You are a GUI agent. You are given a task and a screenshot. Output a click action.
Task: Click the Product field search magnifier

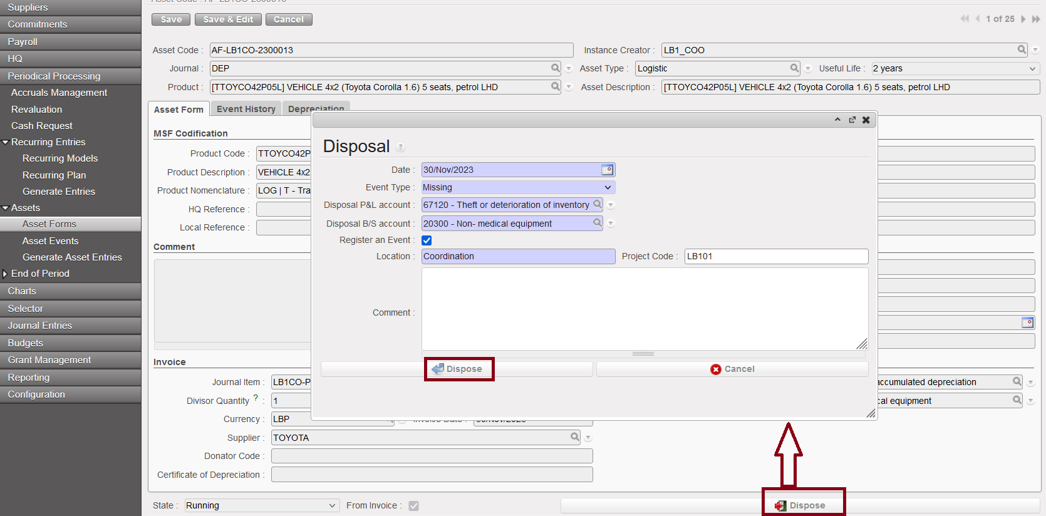click(x=556, y=86)
